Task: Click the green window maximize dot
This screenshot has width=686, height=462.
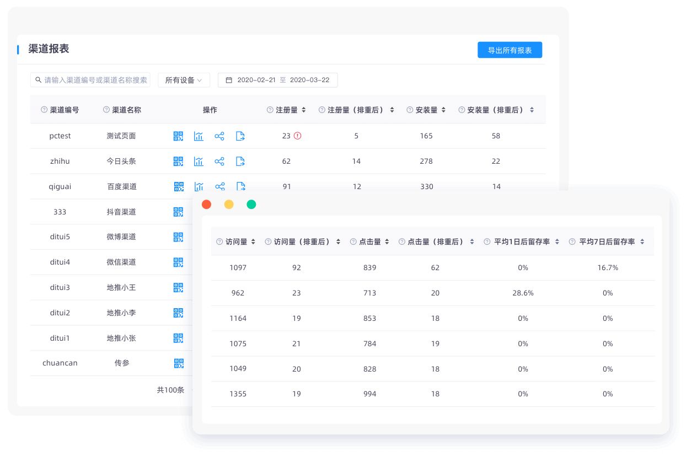Action: (x=251, y=205)
